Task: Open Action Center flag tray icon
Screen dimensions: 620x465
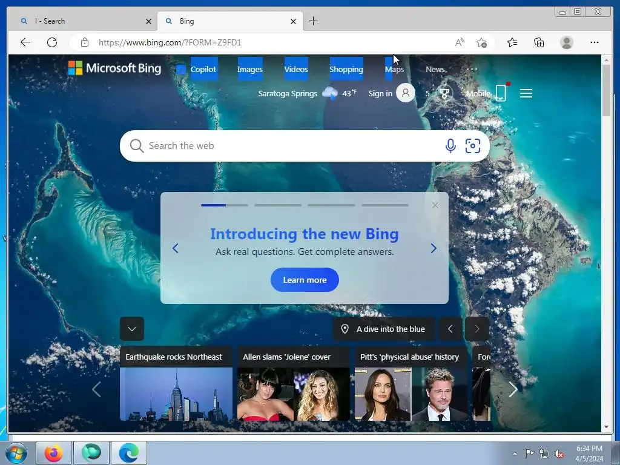Action: tap(529, 453)
